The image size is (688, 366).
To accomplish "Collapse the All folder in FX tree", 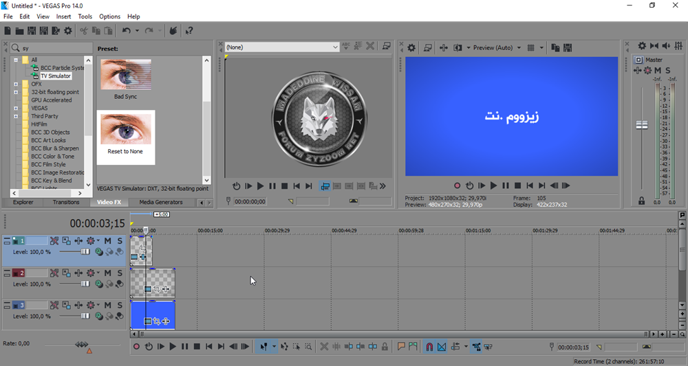I will pyautogui.click(x=16, y=60).
